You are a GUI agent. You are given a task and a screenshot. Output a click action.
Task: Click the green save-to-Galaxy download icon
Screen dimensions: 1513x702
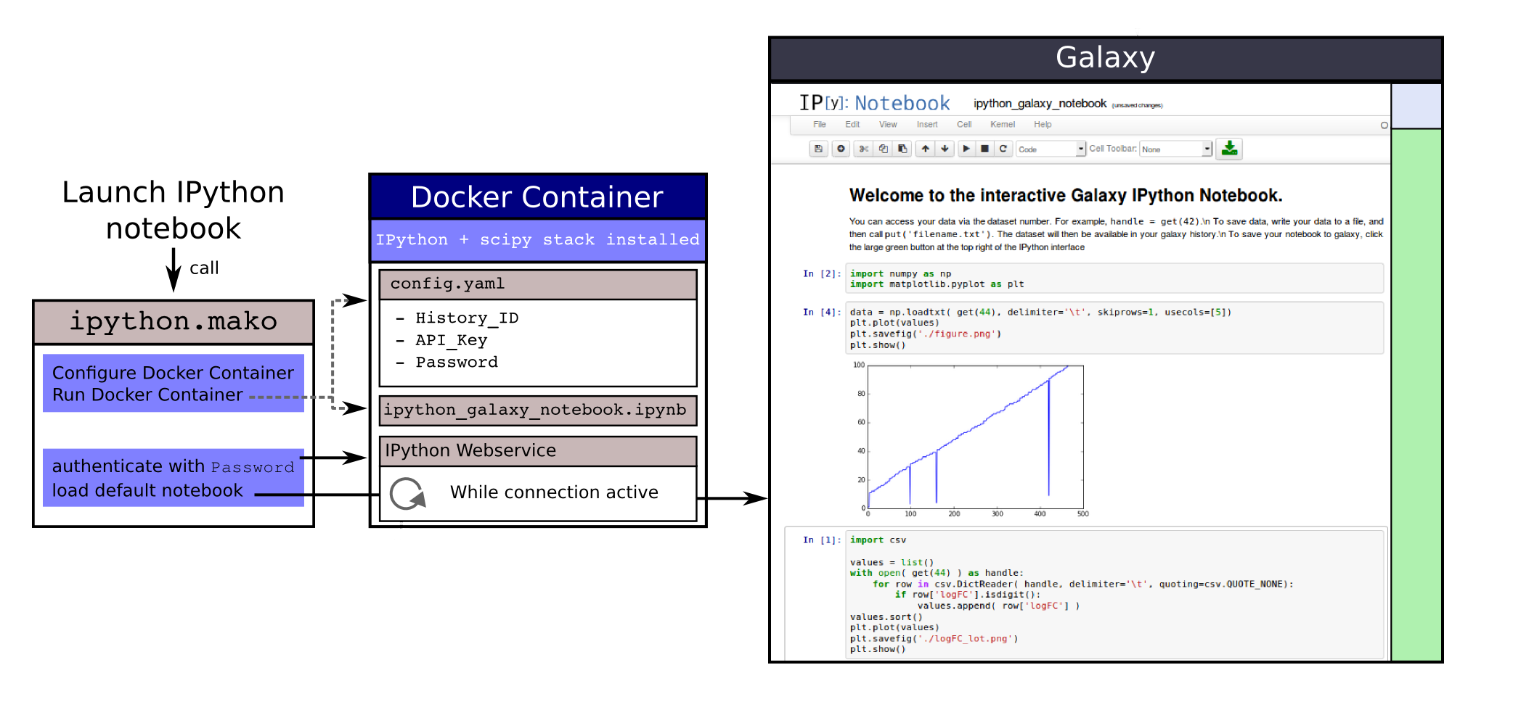coord(1229,149)
